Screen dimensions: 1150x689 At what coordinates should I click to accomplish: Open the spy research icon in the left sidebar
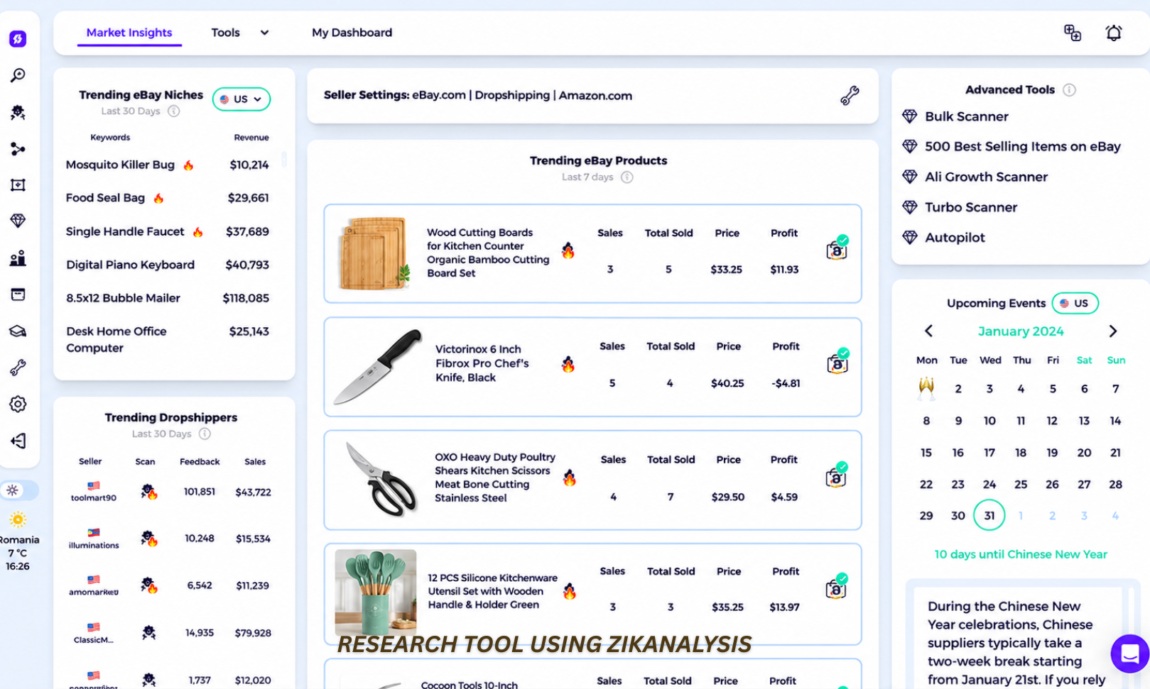pyautogui.click(x=18, y=112)
